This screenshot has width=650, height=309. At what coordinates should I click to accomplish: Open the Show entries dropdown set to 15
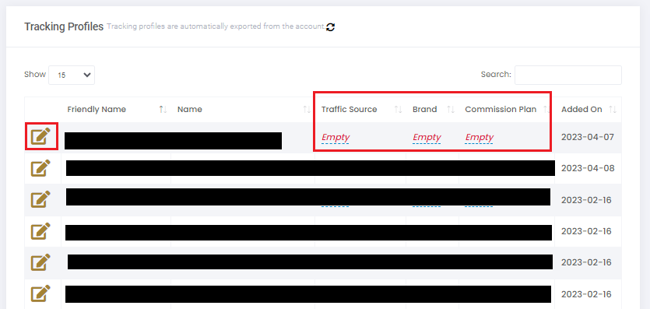[x=72, y=75]
